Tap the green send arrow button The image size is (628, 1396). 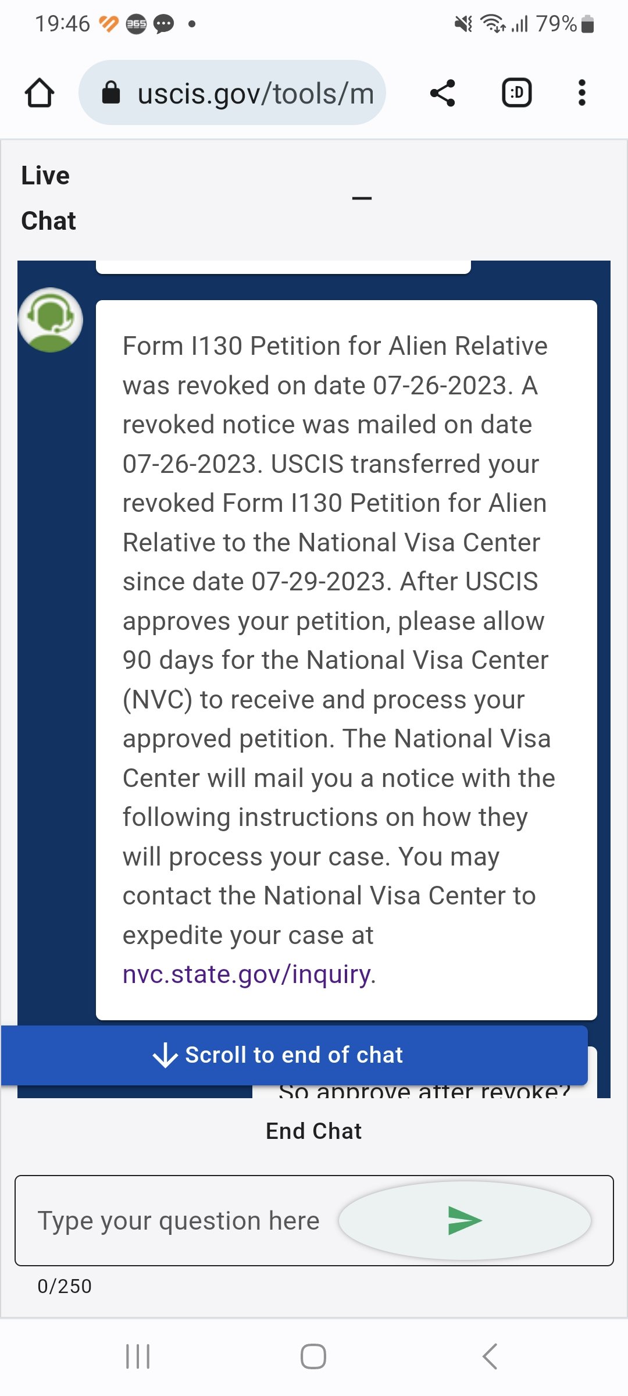tap(465, 1220)
